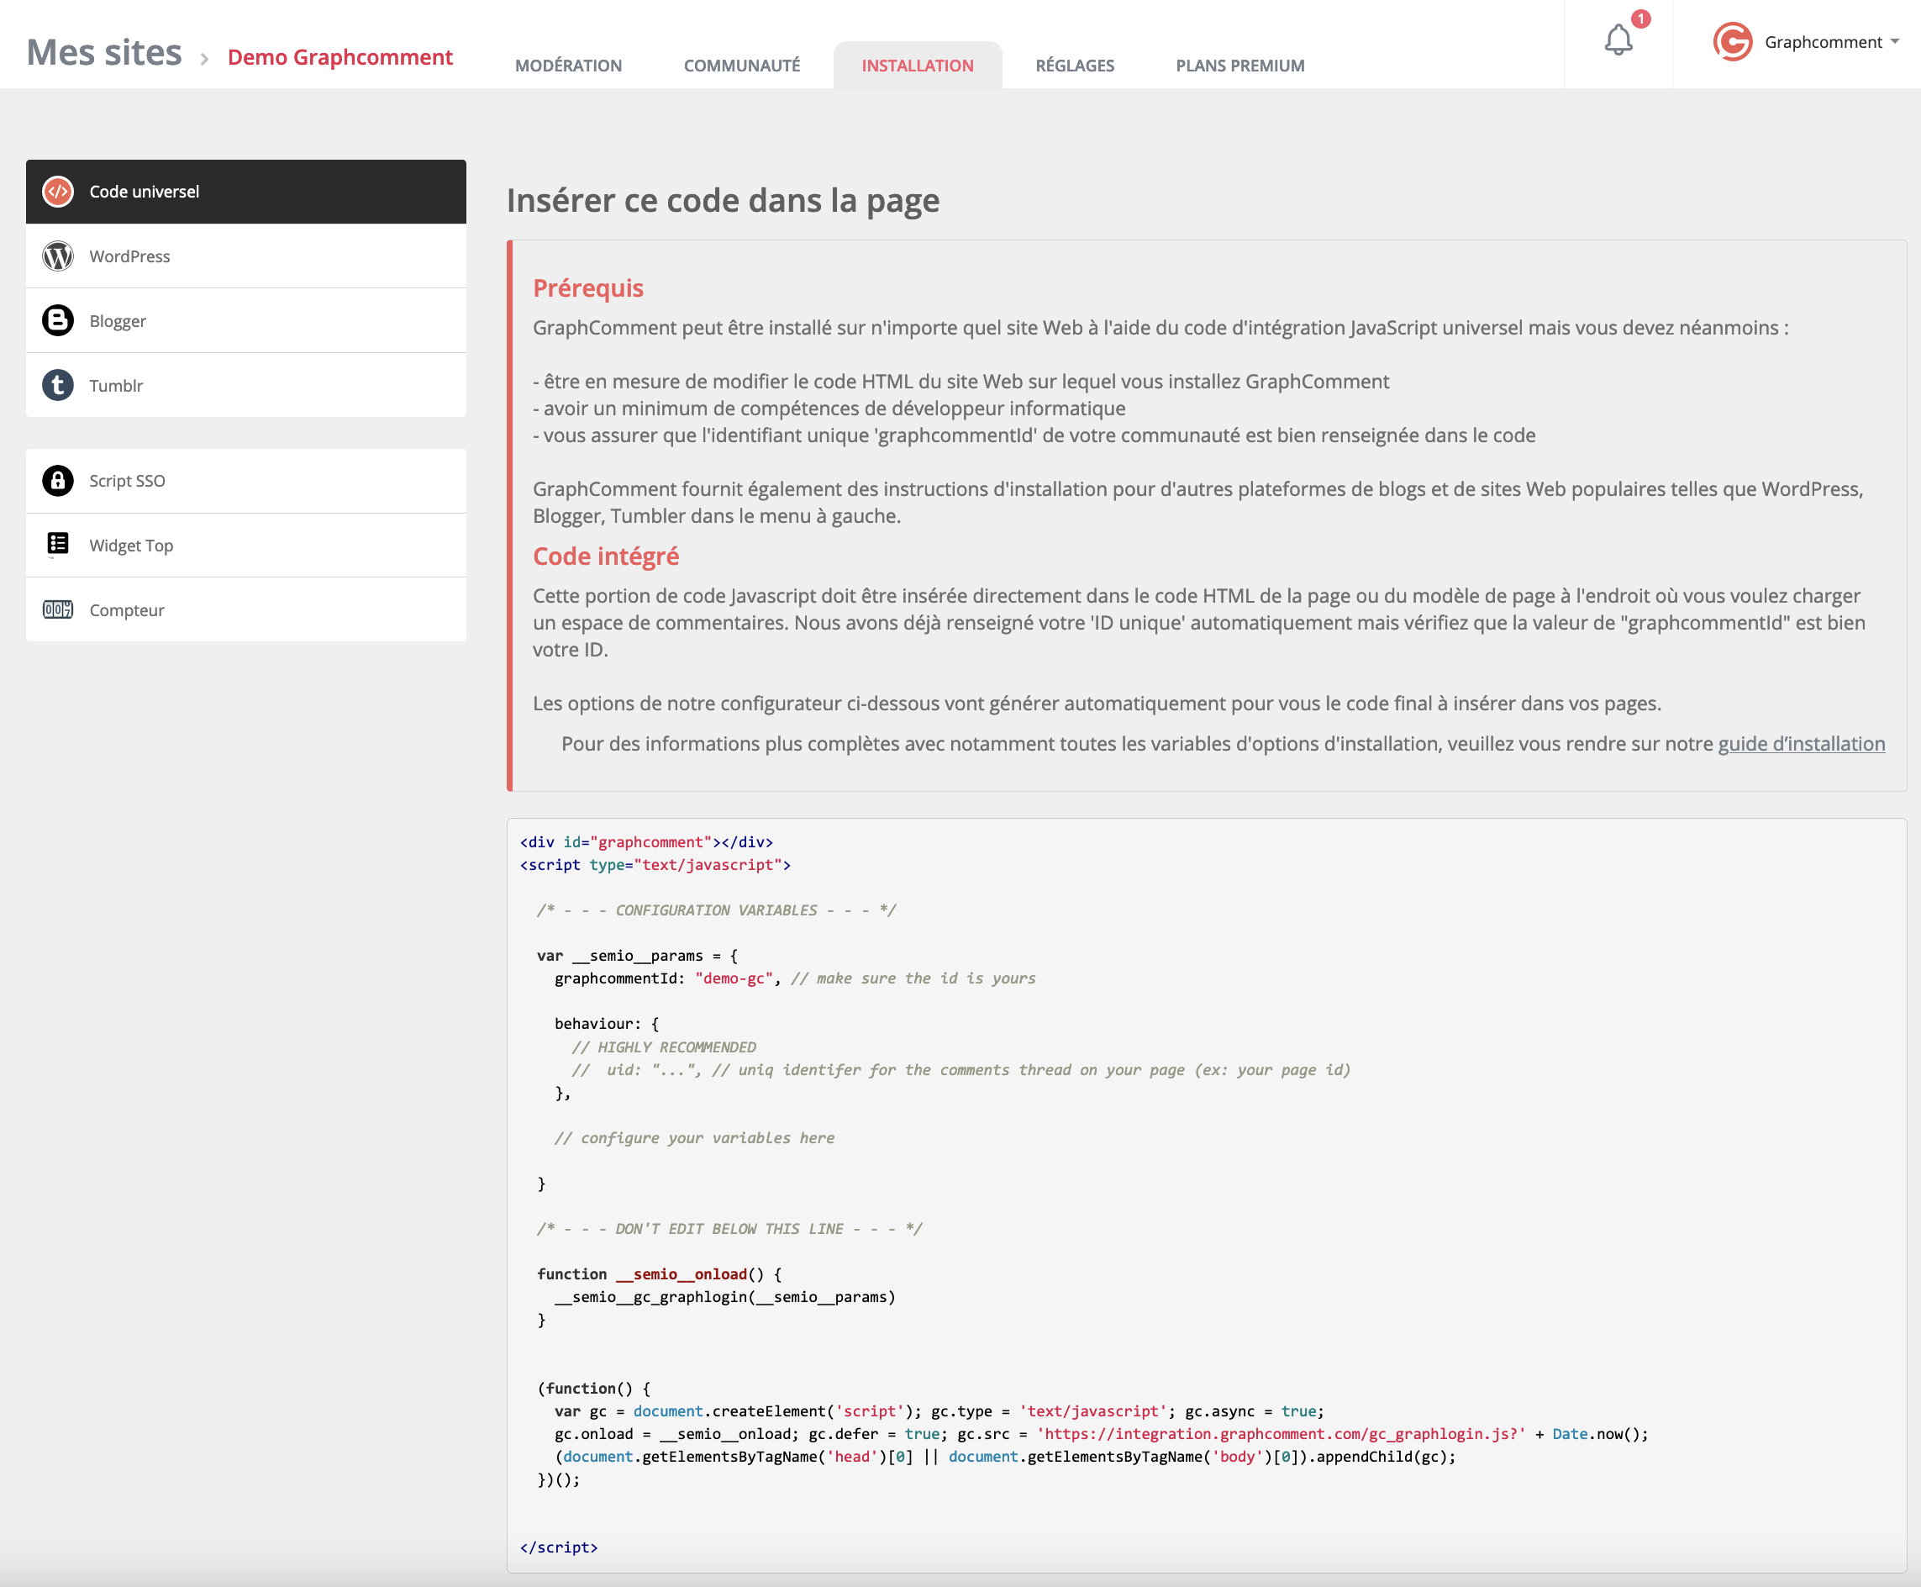Open the Plans Premium tab
The height and width of the screenshot is (1587, 1921).
pos(1240,66)
